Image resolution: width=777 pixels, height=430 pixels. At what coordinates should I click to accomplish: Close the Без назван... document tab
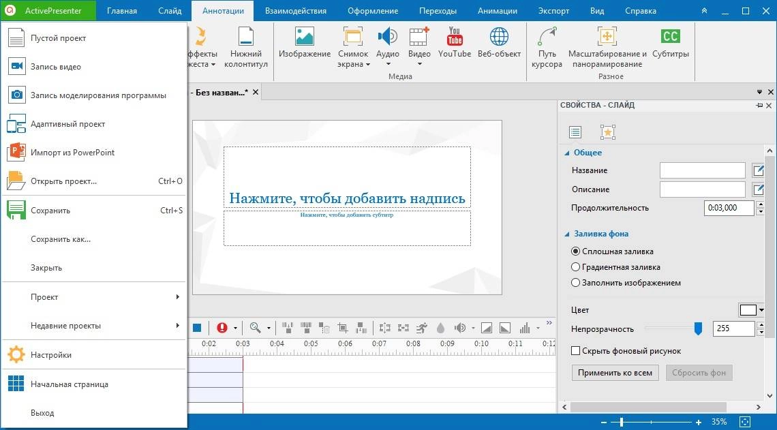click(x=255, y=92)
